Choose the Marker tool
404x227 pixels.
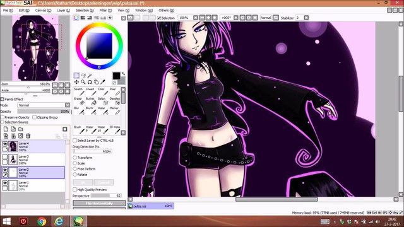tap(114, 111)
